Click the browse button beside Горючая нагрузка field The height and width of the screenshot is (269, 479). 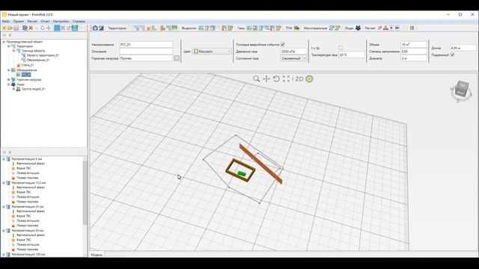(177, 58)
